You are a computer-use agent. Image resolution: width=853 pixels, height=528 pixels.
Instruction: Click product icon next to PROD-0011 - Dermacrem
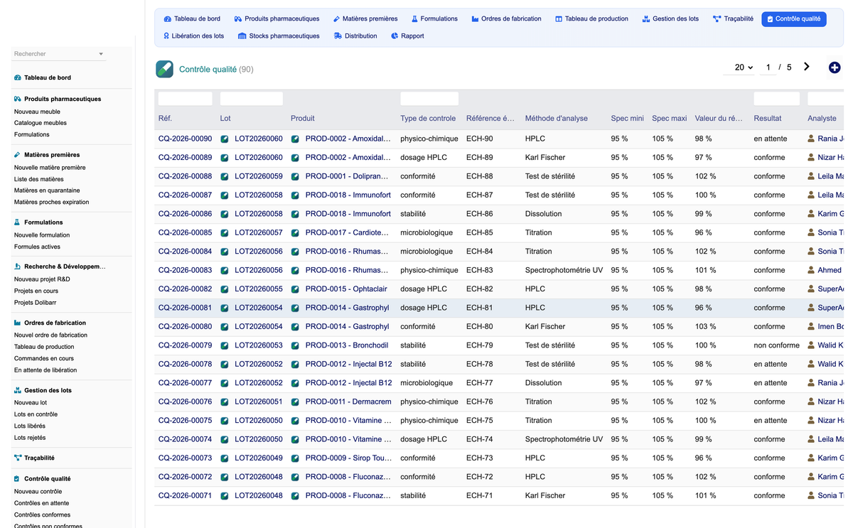[x=295, y=402]
